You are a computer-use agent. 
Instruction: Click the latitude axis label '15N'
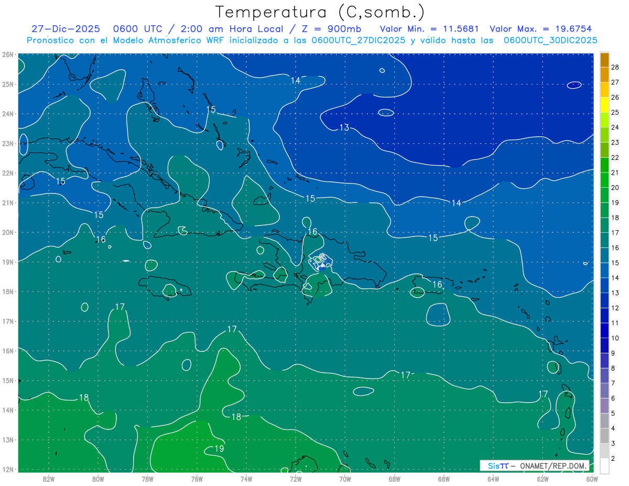(8, 381)
